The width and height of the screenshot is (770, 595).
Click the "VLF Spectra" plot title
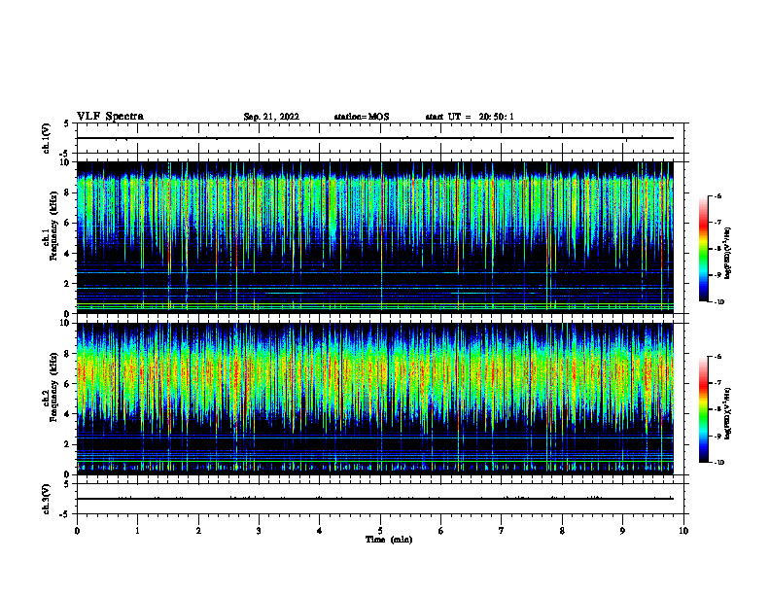click(x=110, y=117)
